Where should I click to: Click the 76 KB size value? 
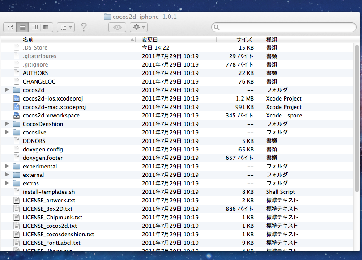pos(246,82)
